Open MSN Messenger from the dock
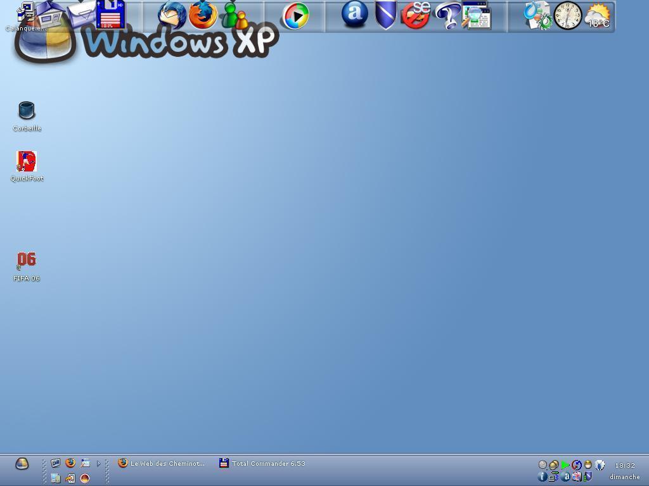 coord(234,15)
